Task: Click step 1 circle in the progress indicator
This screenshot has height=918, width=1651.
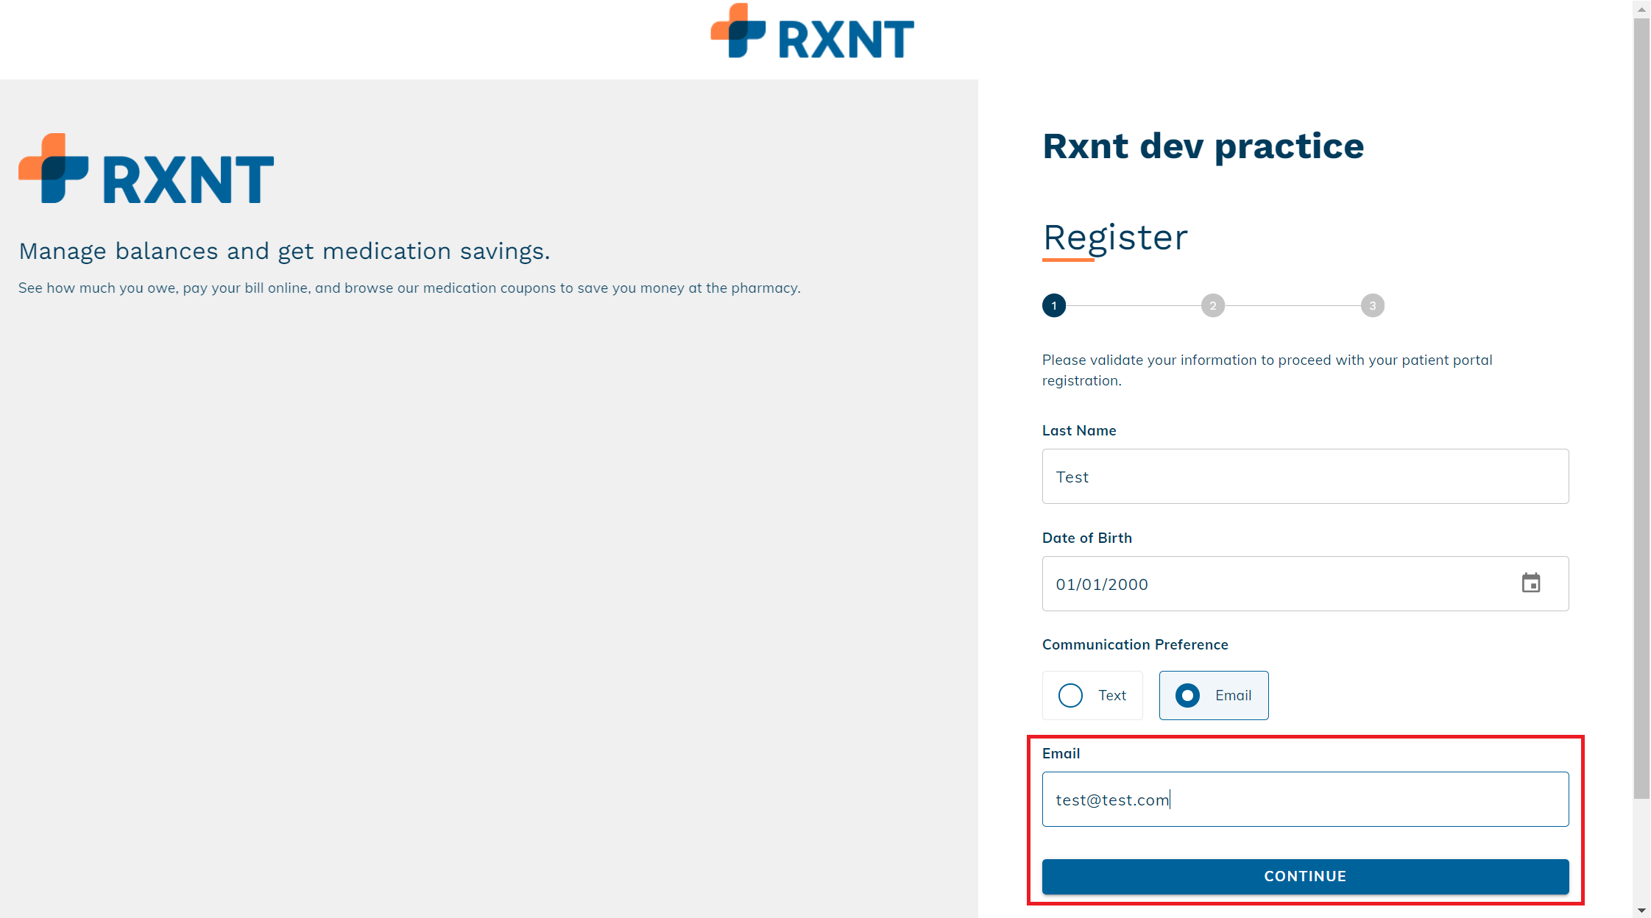Action: click(1054, 305)
